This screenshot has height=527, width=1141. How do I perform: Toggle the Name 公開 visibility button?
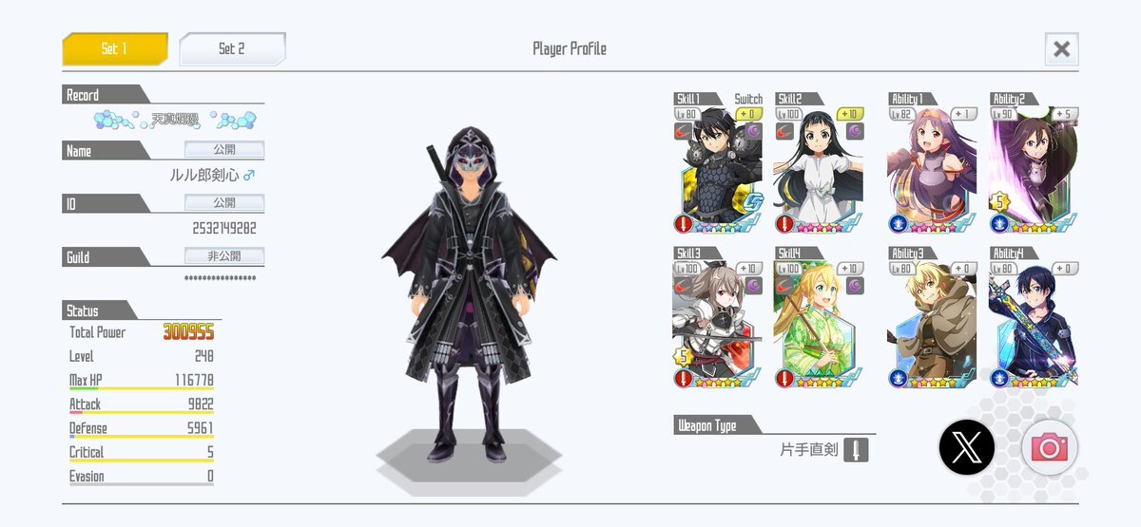tap(224, 150)
